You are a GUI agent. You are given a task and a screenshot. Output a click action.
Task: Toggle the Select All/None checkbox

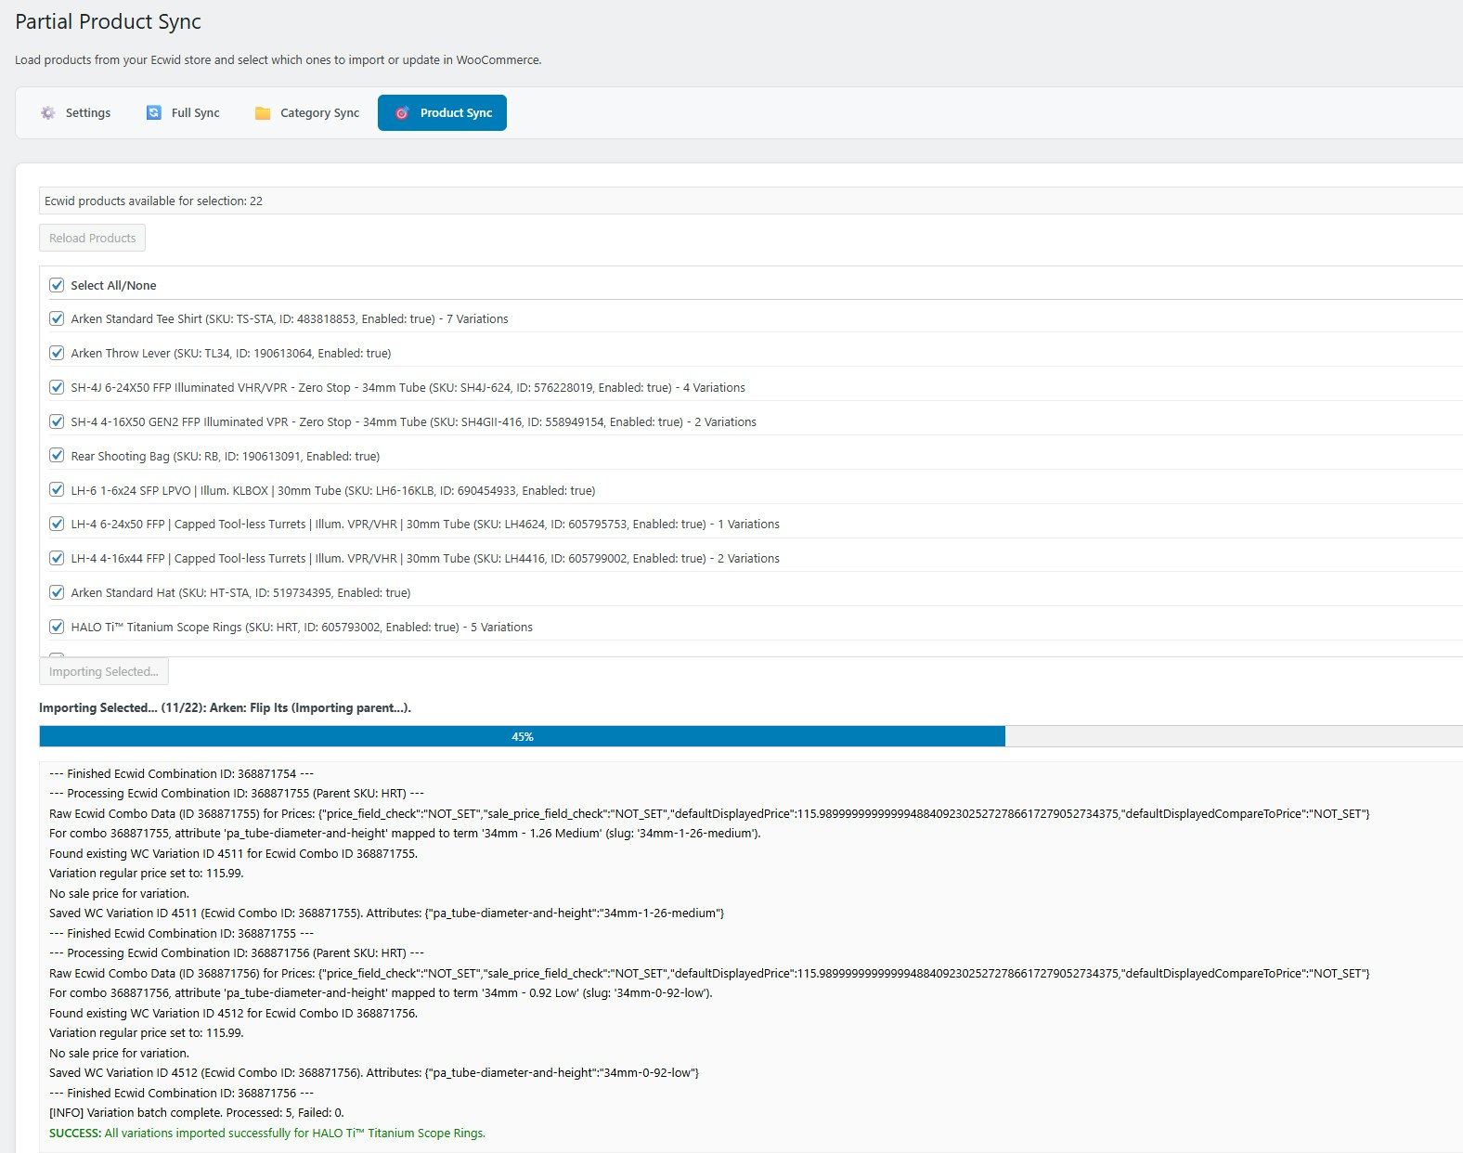[57, 285]
